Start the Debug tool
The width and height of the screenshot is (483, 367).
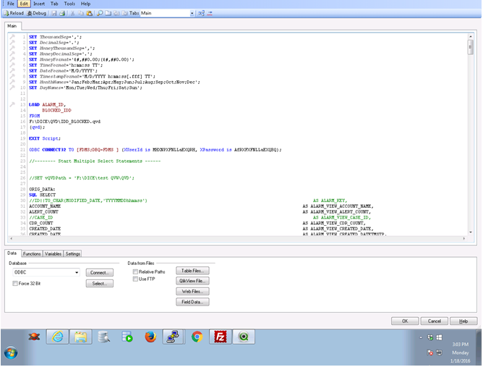[x=37, y=13]
